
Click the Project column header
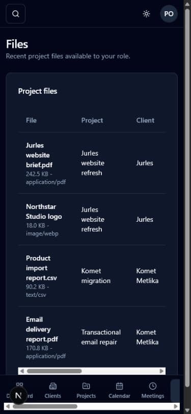coord(92,120)
